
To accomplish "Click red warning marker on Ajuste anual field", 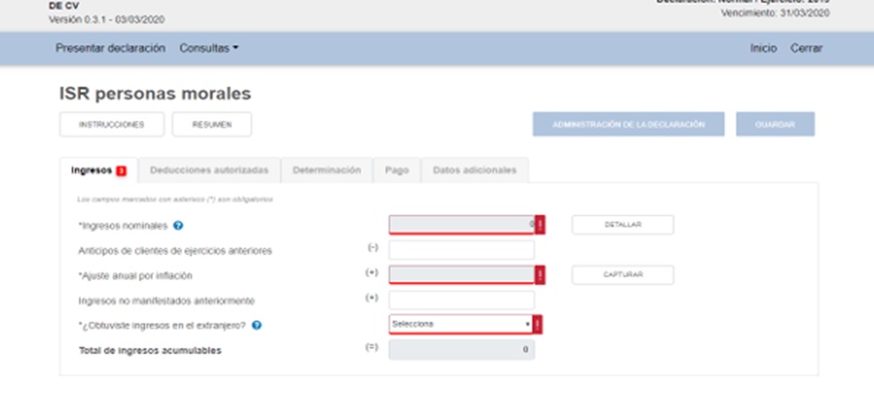I will (540, 275).
